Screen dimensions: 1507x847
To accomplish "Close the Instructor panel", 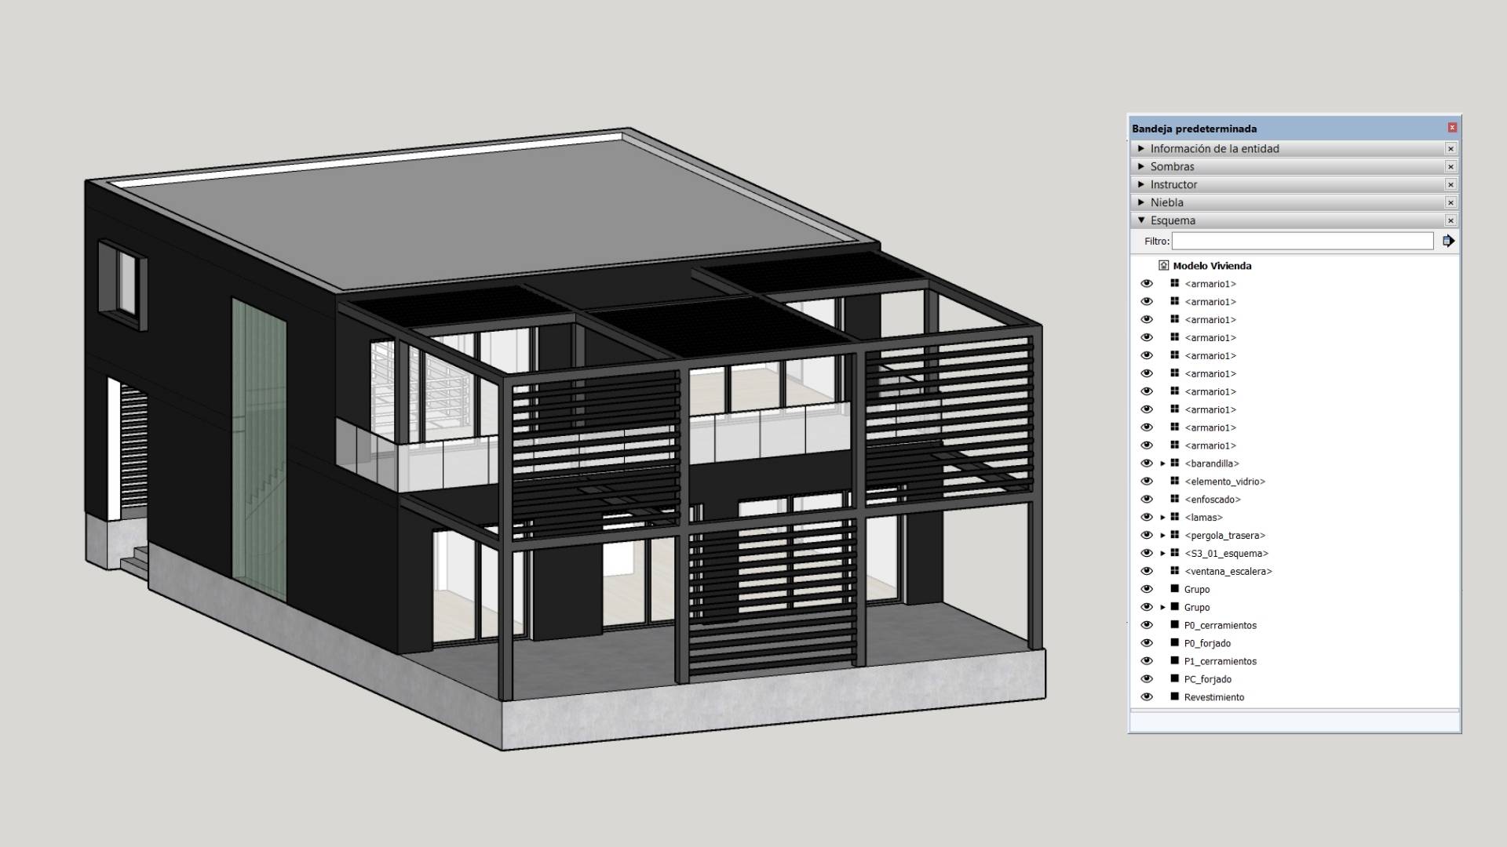I will click(x=1452, y=184).
